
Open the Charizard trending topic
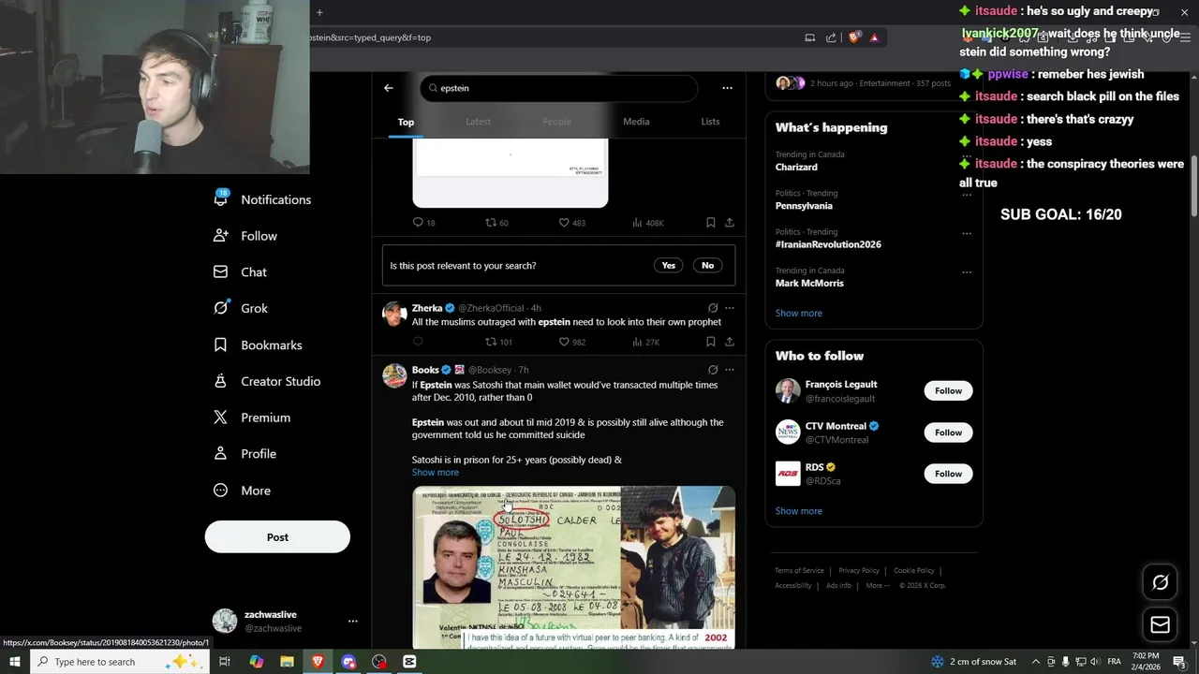[x=796, y=167]
